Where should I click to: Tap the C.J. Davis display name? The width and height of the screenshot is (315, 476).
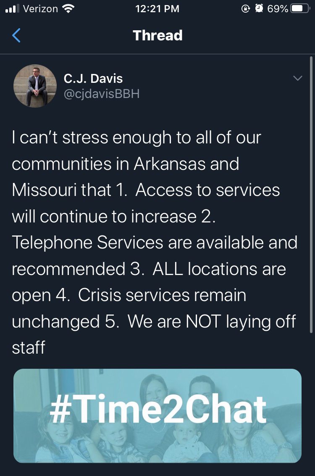[x=93, y=79]
